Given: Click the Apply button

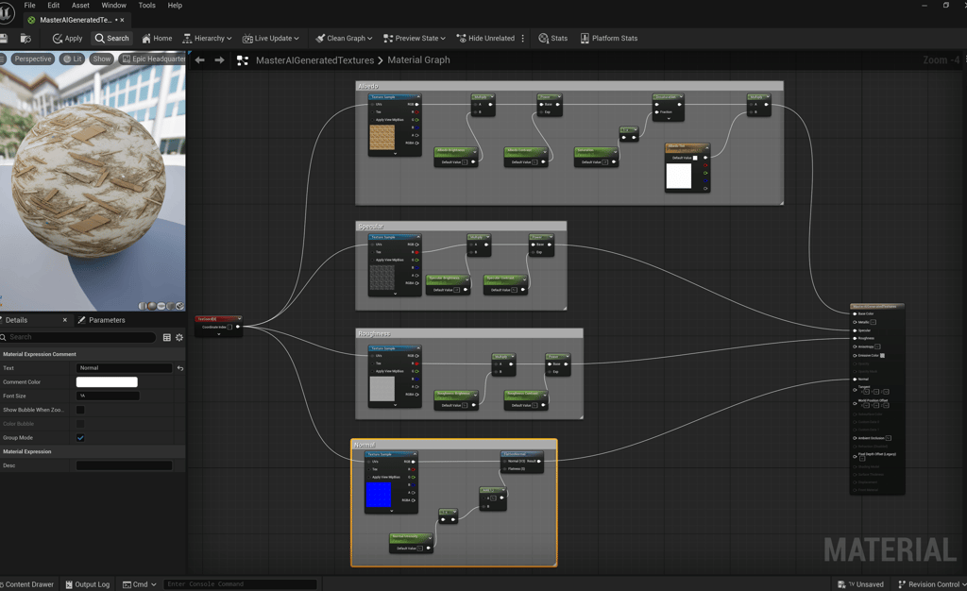Looking at the screenshot, I should [67, 39].
